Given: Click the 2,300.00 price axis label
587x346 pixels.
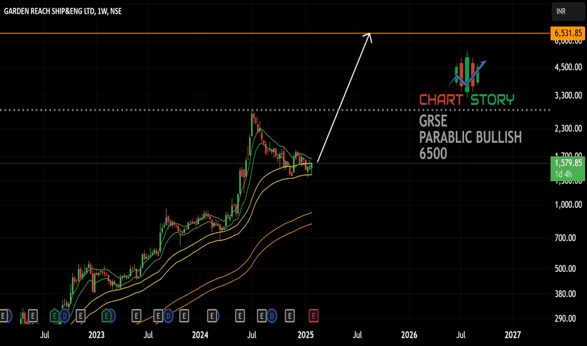Looking at the screenshot, I should tap(568, 129).
